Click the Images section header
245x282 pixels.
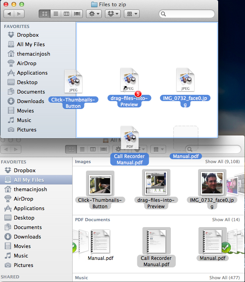pos(83,162)
